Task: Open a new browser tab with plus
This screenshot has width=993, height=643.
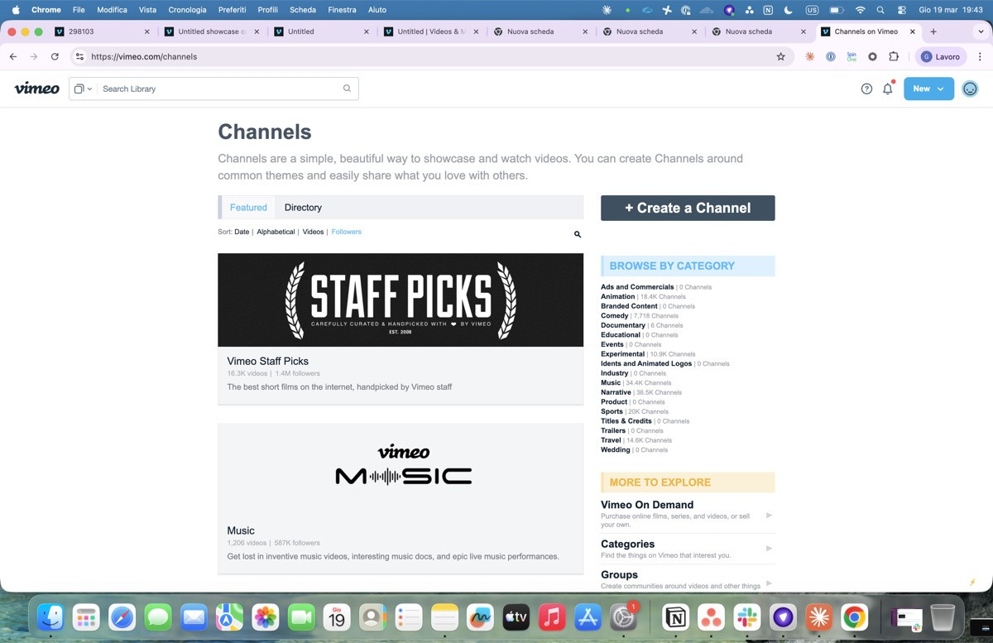Action: click(x=933, y=31)
